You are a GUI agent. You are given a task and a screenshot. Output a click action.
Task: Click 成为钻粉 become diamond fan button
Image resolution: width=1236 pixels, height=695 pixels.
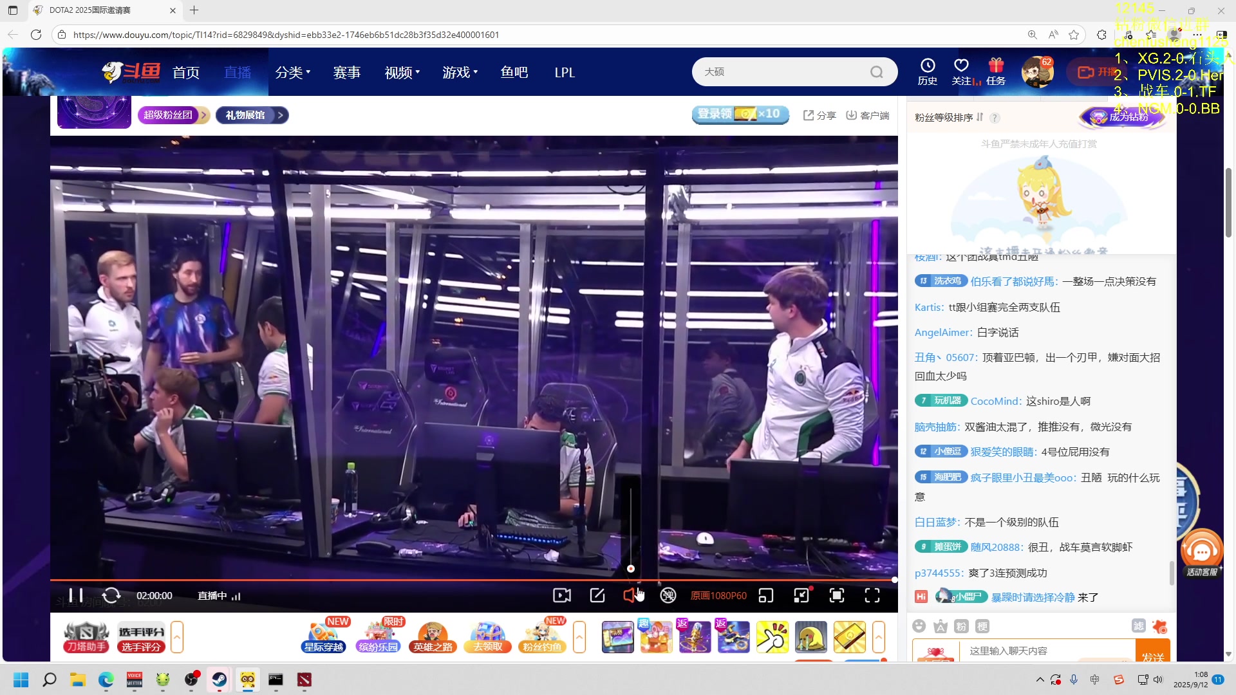(x=1121, y=116)
